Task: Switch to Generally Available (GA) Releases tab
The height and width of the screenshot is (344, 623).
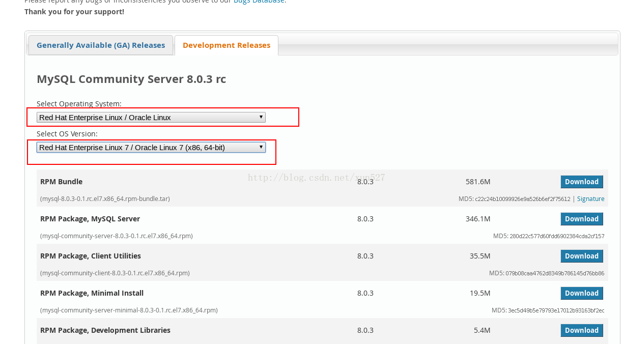Action: (x=101, y=45)
